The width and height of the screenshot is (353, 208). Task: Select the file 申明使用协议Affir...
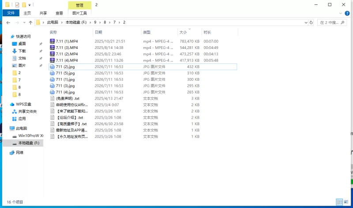[x=72, y=105]
